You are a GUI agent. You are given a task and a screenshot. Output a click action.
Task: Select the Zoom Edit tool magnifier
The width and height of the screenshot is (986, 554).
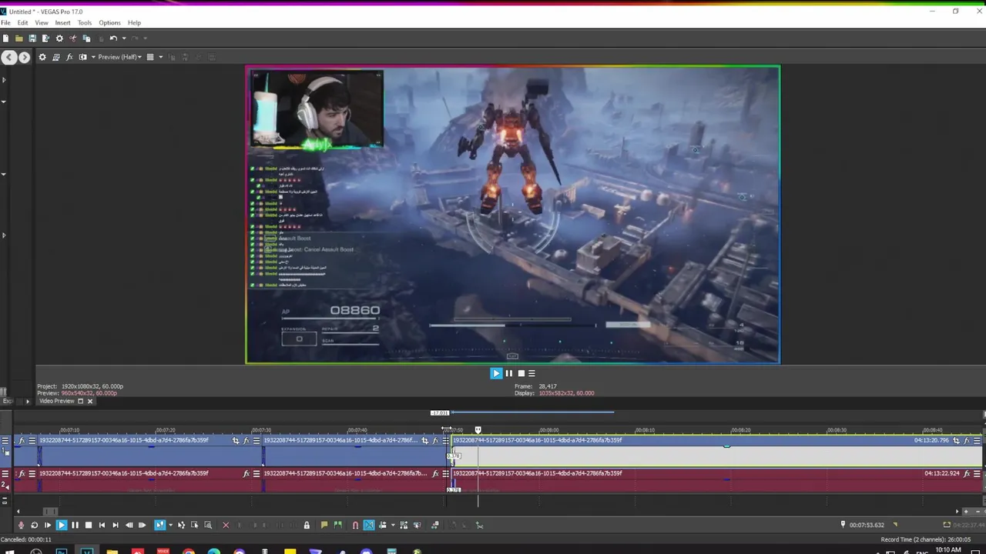pyautogui.click(x=208, y=525)
